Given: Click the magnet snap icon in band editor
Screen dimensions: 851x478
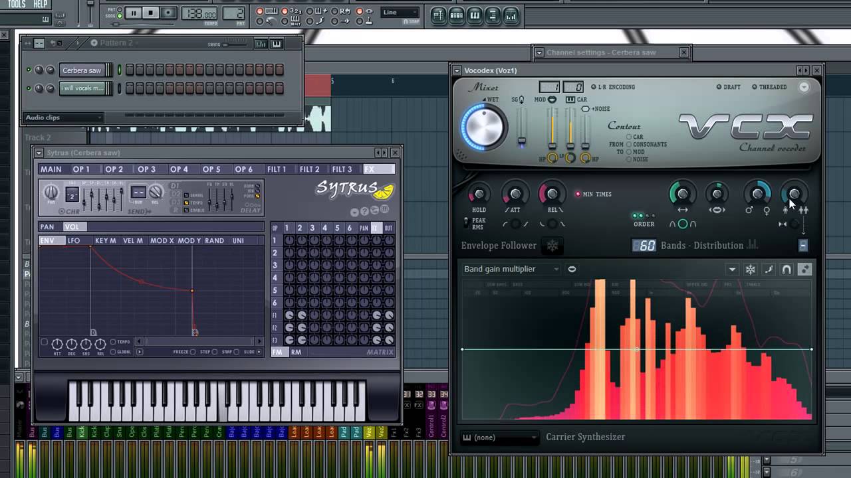Looking at the screenshot, I should pyautogui.click(x=787, y=269).
